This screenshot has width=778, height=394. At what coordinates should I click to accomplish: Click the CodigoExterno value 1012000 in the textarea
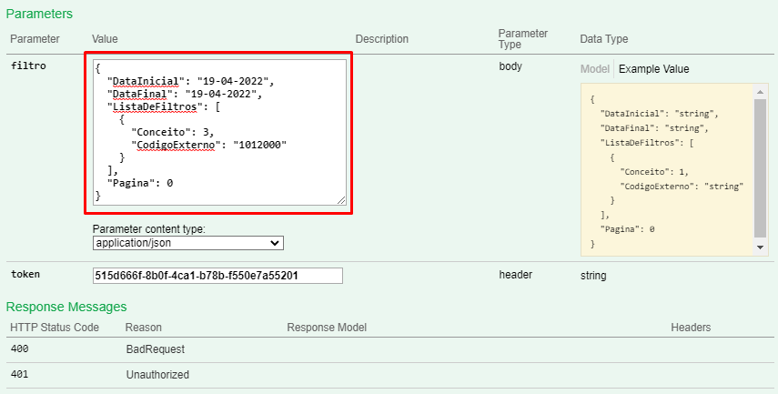click(260, 145)
